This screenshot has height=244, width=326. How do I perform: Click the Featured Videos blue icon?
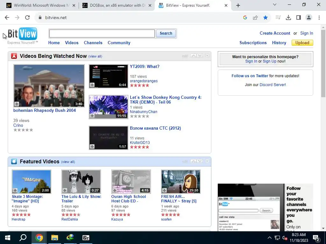(14, 161)
